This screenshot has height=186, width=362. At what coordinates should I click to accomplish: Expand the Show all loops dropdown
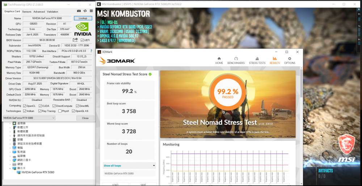pos(129,165)
